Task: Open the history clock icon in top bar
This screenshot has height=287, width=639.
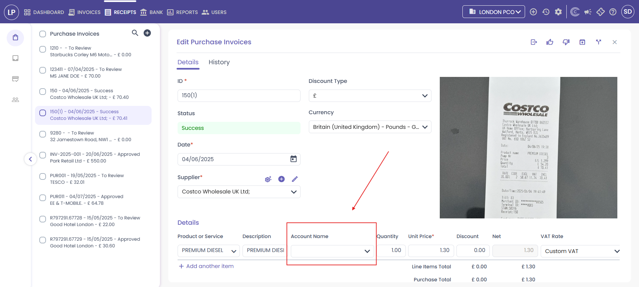Action: point(546,12)
